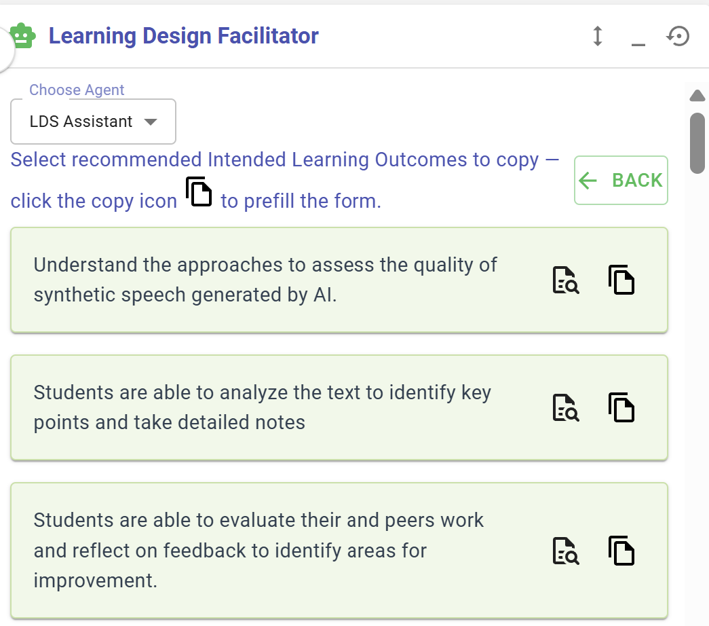This screenshot has width=709, height=626.
Task: Click the green robot facilitator icon
Action: tap(22, 36)
